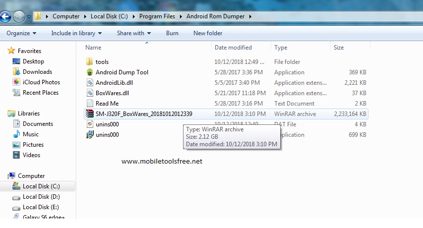Click the Libraries icon
The height and width of the screenshot is (228, 423).
click(11, 114)
